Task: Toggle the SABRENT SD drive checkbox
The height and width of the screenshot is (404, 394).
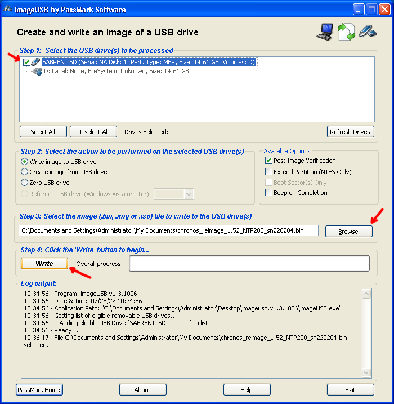Action: pos(26,62)
